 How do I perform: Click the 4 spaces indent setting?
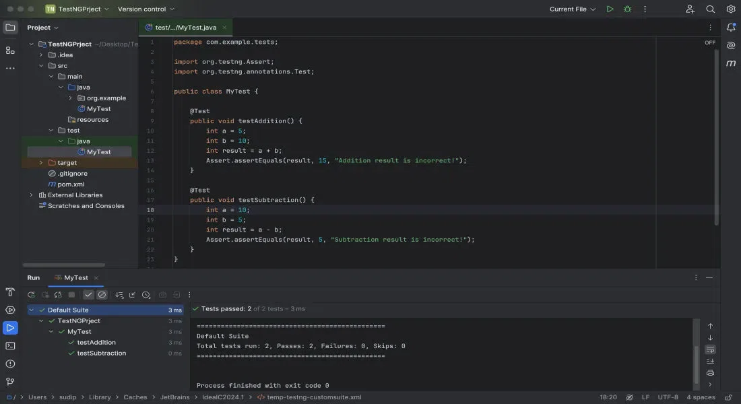tap(701, 397)
